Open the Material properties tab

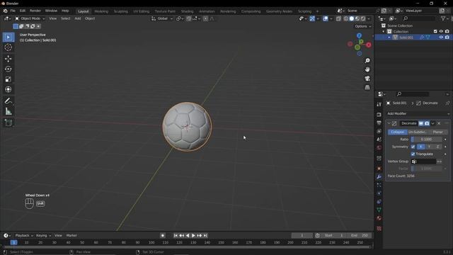click(379, 218)
